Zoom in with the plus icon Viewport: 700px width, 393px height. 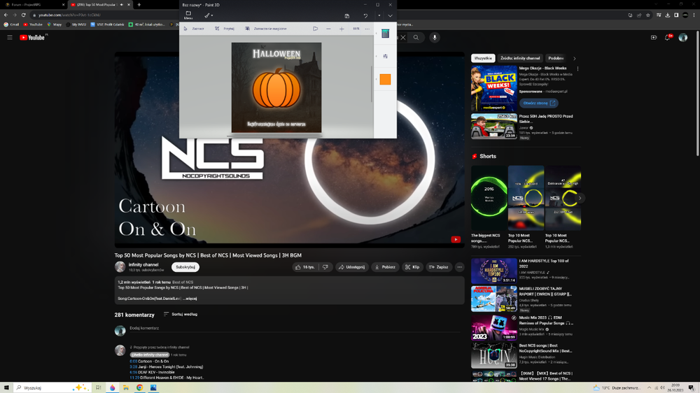pyautogui.click(x=342, y=29)
